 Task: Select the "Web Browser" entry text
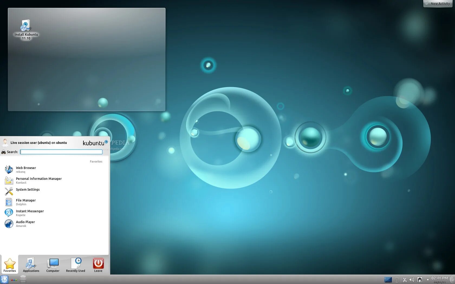coord(26,168)
